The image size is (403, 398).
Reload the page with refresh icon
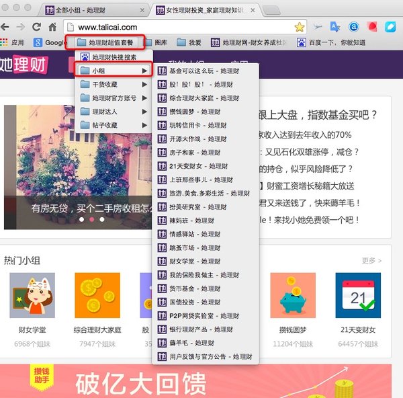pyautogui.click(x=36, y=27)
